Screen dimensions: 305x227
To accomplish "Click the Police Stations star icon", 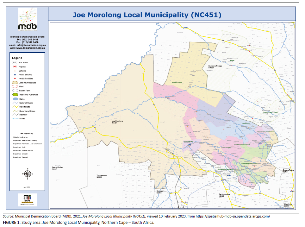I will pos(15,75).
